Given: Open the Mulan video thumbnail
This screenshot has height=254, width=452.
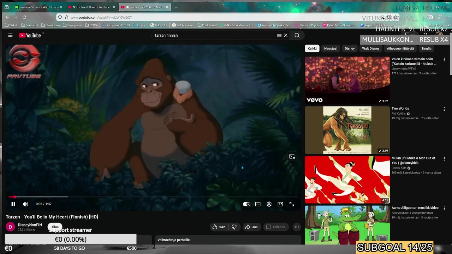Looking at the screenshot, I should point(347,180).
